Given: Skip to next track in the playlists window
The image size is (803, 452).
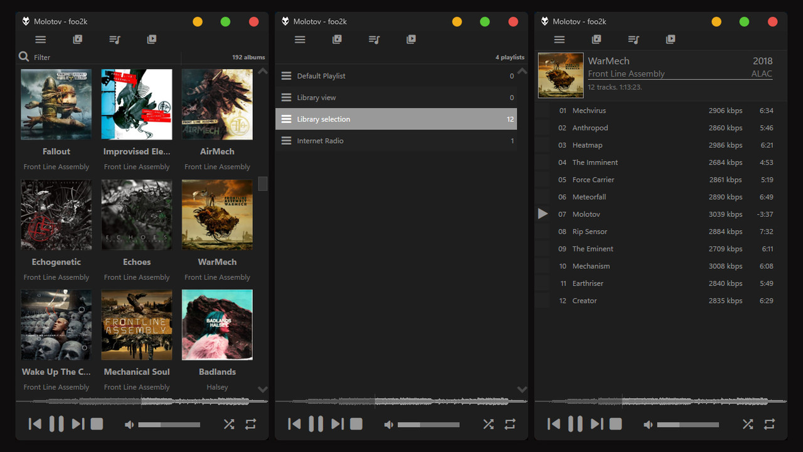Looking at the screenshot, I should coord(338,424).
